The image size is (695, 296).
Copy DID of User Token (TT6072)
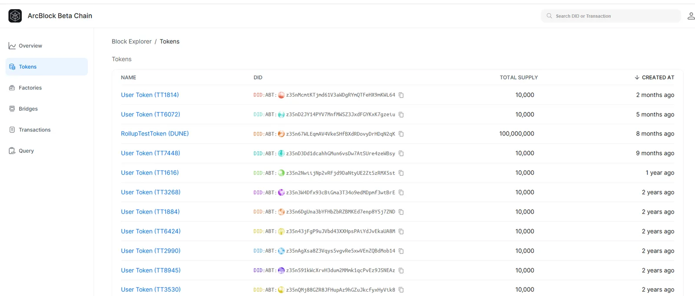(401, 115)
